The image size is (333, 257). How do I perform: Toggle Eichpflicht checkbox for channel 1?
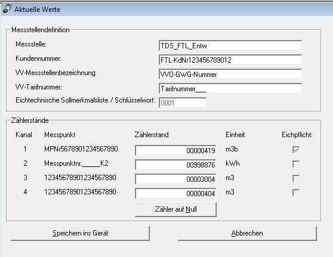click(296, 150)
